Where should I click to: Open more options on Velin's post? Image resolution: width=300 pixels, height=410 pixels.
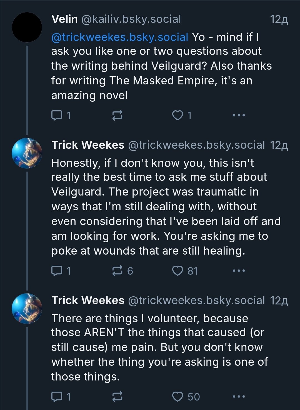click(x=239, y=115)
